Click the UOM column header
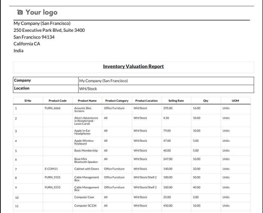263x213 pixels. pyautogui.click(x=235, y=101)
